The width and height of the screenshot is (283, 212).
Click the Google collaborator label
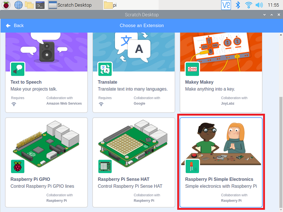tap(140, 103)
